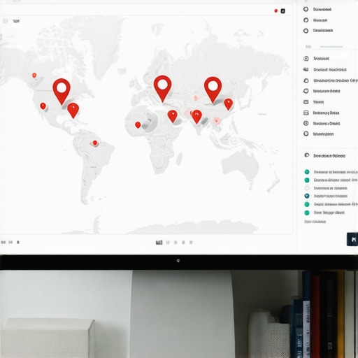Select the map pin over the Arabian Peninsula
The width and height of the screenshot is (358, 358).
coord(173,116)
